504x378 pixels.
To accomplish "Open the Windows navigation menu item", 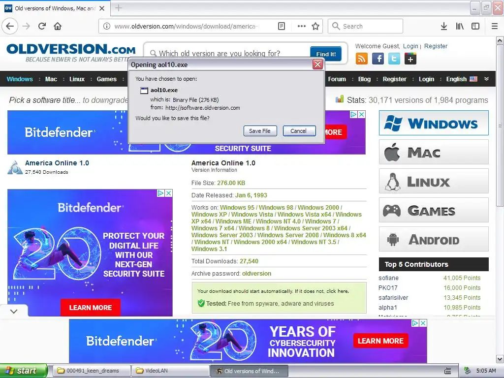I will coord(20,79).
